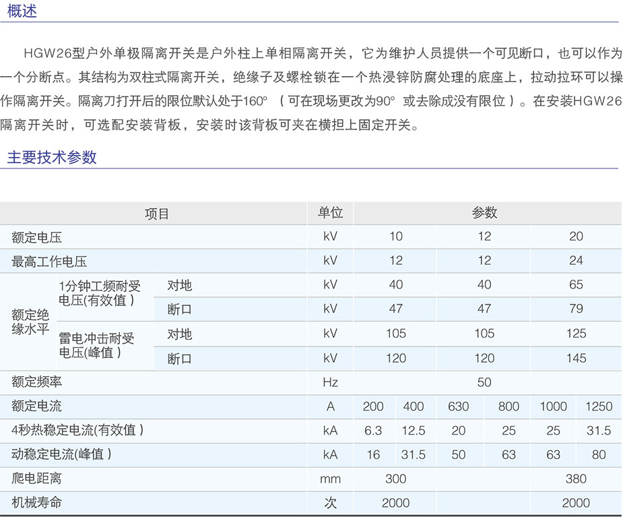The height and width of the screenshot is (517, 623).
Task: Select the 4秒热稳定电流 row label
Action: click(77, 431)
